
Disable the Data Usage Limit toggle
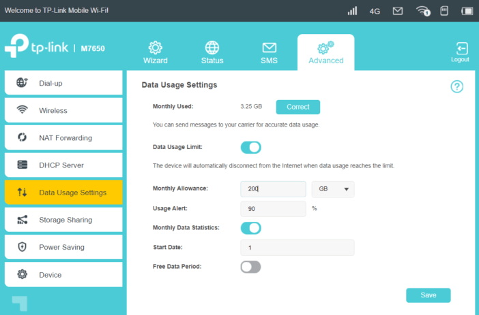(x=250, y=148)
